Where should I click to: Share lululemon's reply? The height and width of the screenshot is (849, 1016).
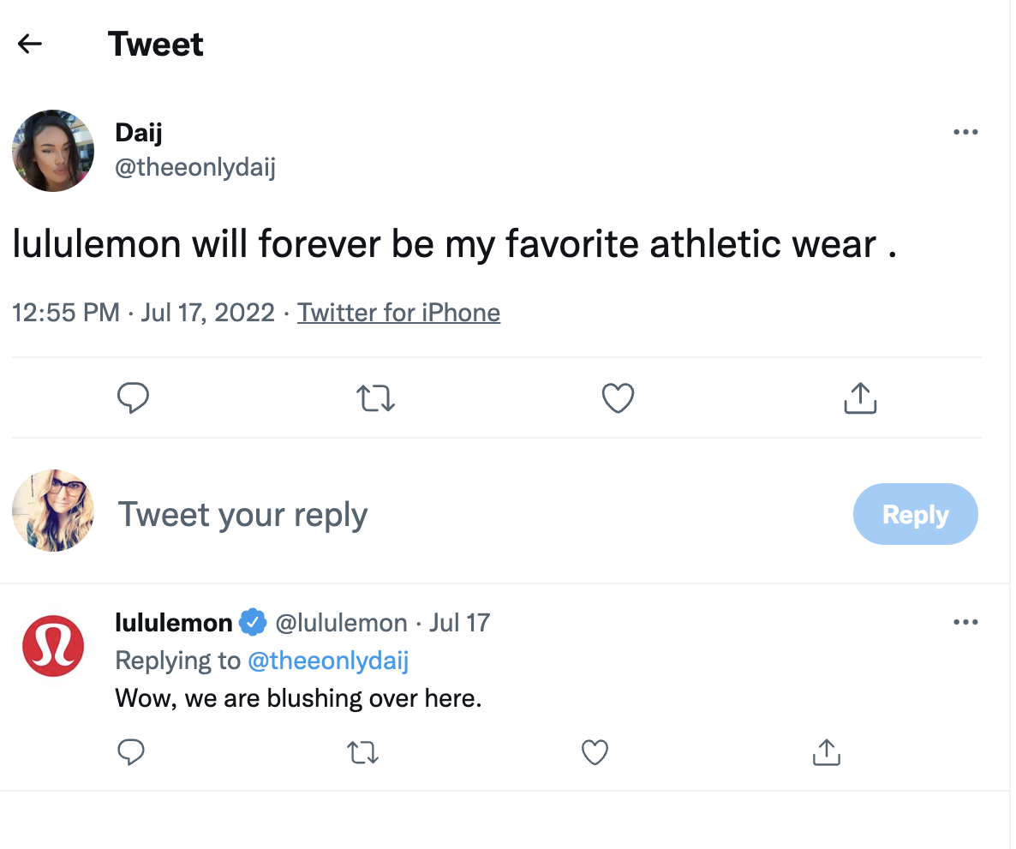[826, 752]
